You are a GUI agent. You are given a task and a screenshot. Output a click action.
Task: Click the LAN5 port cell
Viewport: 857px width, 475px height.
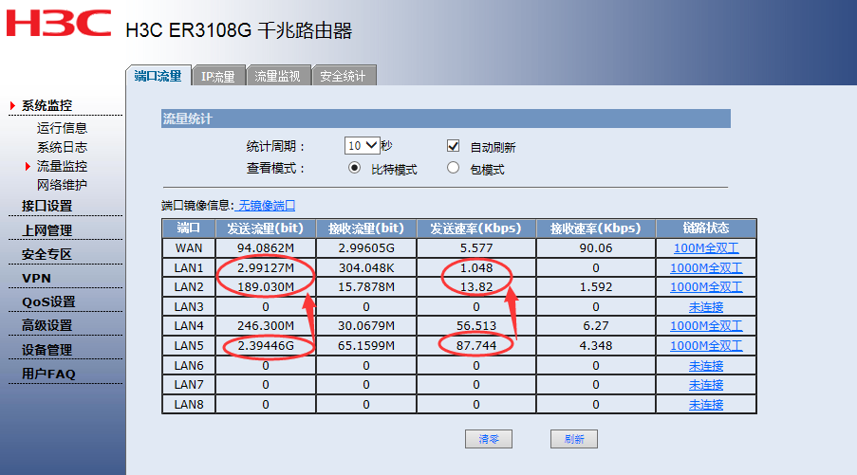[x=189, y=346]
